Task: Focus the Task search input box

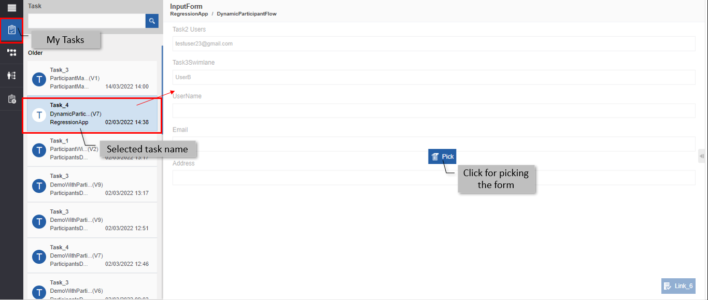Action: click(87, 21)
